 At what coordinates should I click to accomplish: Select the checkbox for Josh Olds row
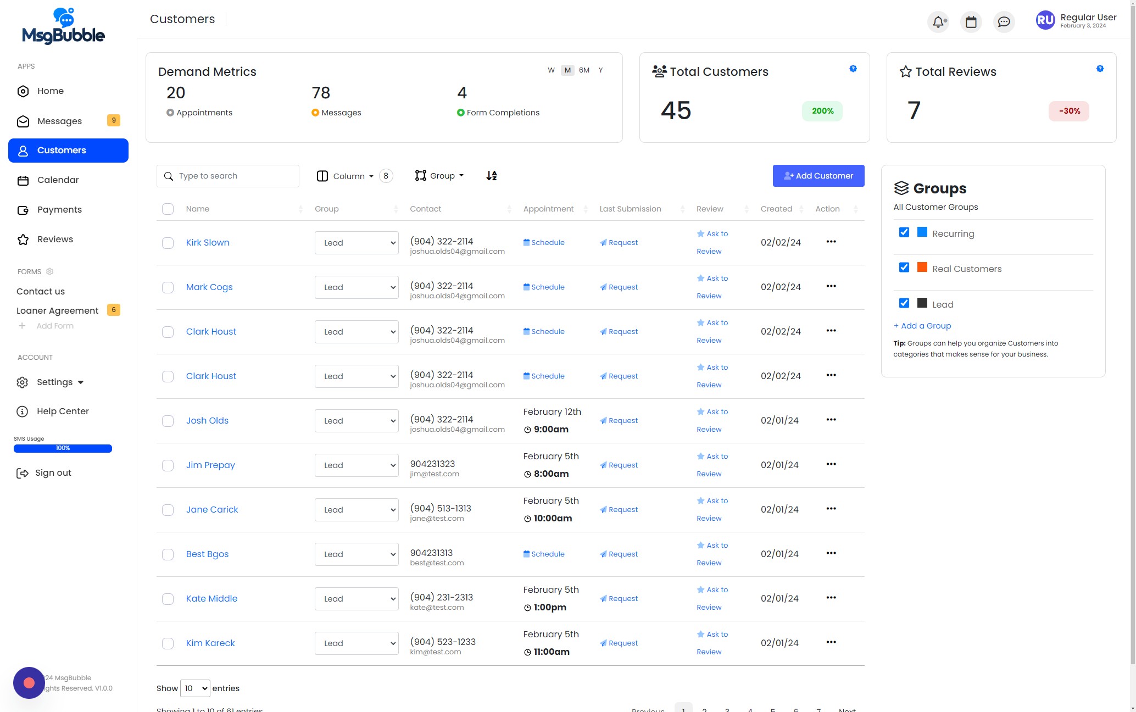coord(168,421)
